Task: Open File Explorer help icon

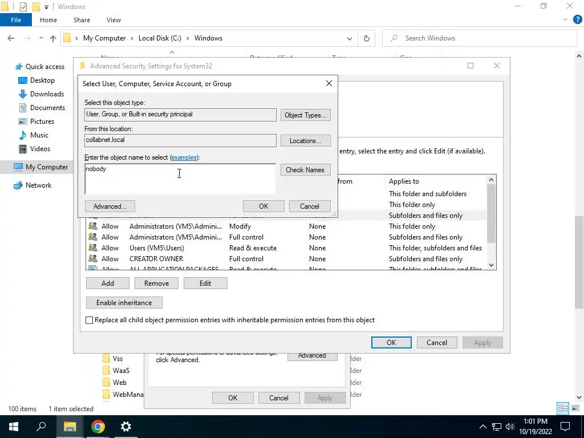Action: [577, 20]
